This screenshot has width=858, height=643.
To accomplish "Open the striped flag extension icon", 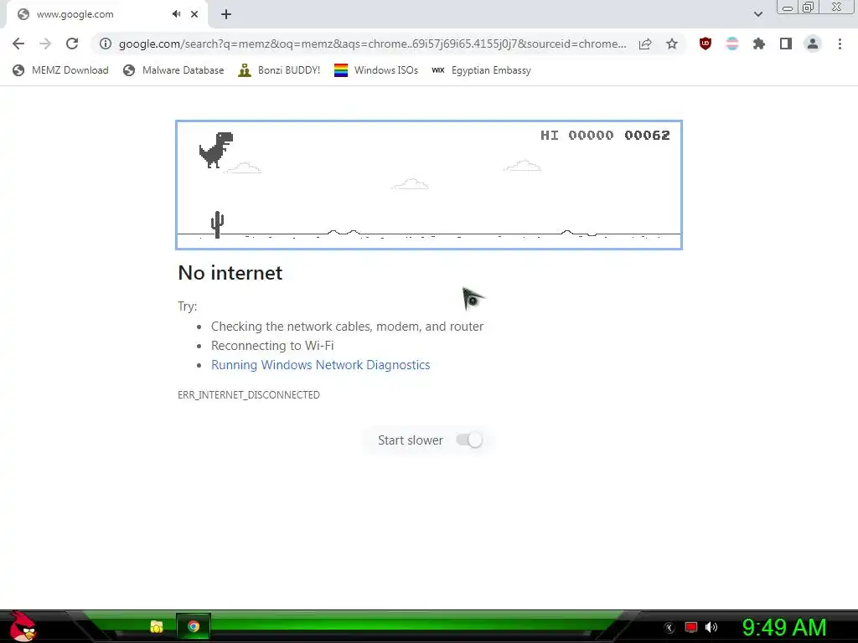I will tap(732, 44).
